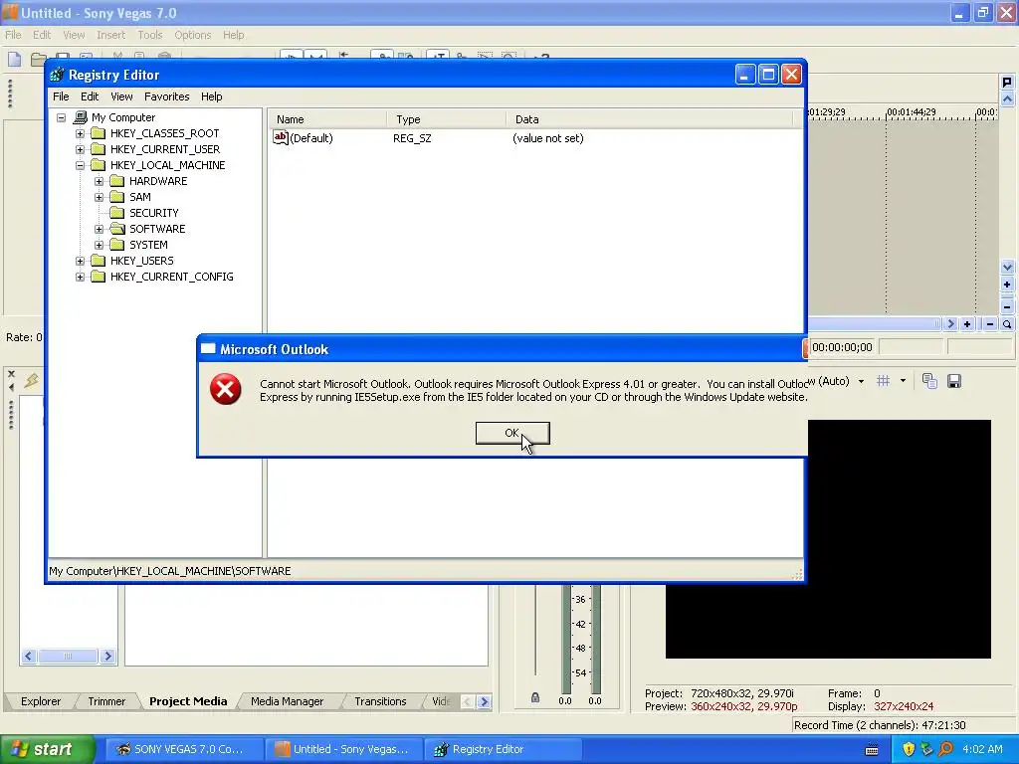The height and width of the screenshot is (764, 1019).
Task: Click the Open folder icon in Vegas toolbar
Action: (x=39, y=59)
